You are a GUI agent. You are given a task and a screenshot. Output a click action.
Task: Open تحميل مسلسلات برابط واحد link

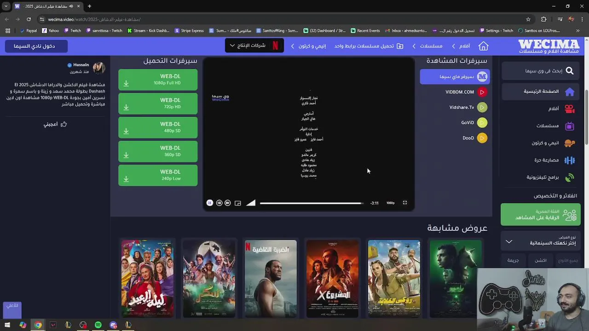pyautogui.click(x=369, y=46)
